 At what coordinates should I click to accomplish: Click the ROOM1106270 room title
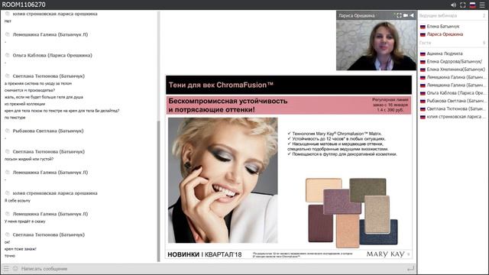(x=24, y=5)
